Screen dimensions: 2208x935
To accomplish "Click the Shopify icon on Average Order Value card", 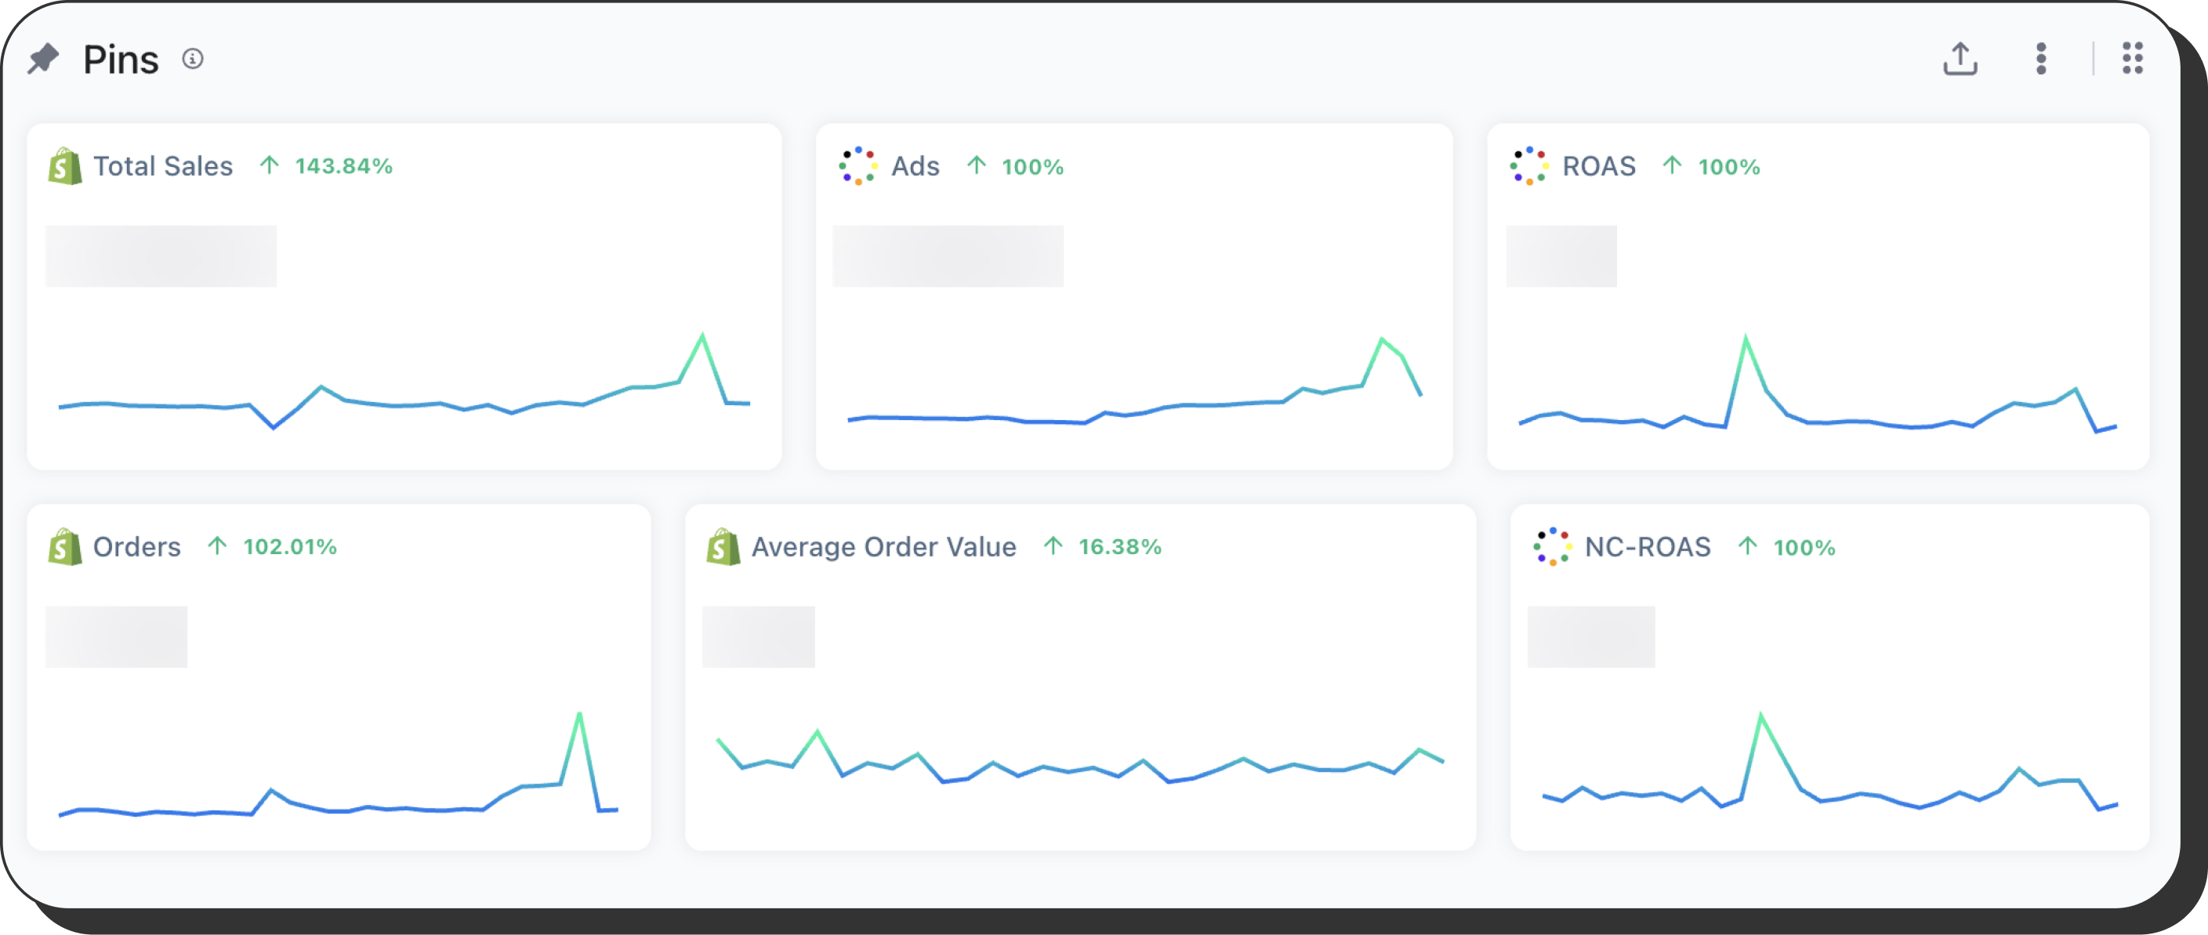I will coord(723,547).
